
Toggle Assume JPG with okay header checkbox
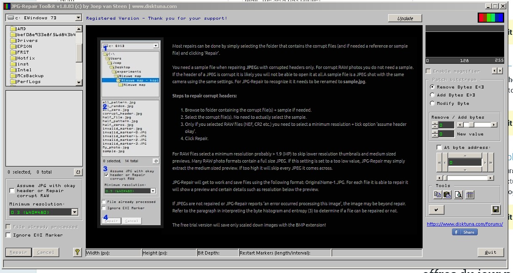tap(12, 190)
